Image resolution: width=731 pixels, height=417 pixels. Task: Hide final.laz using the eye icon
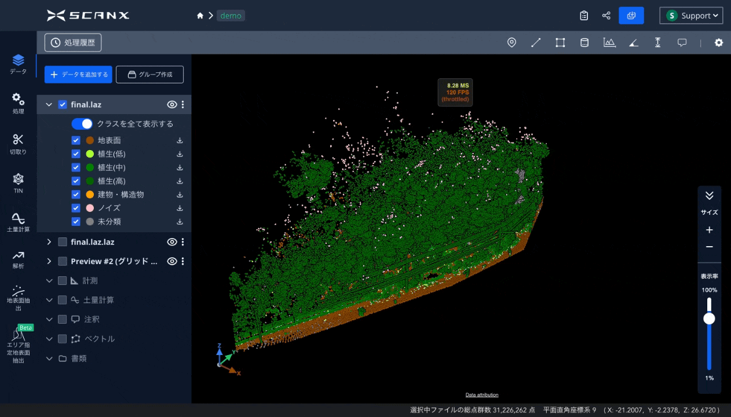(171, 105)
